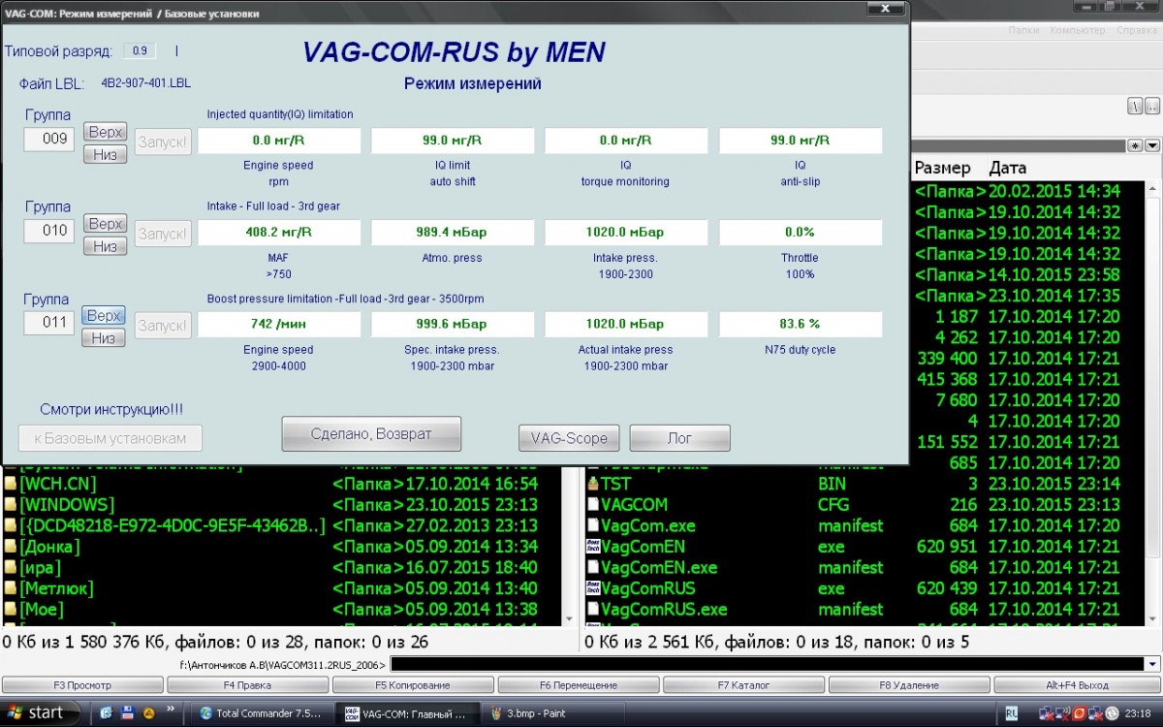Click the Сделано, Возврат button

(x=371, y=433)
